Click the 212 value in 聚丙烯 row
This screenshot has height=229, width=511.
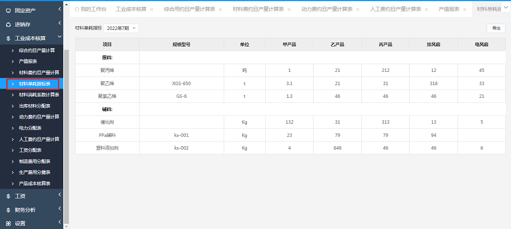[x=386, y=70]
